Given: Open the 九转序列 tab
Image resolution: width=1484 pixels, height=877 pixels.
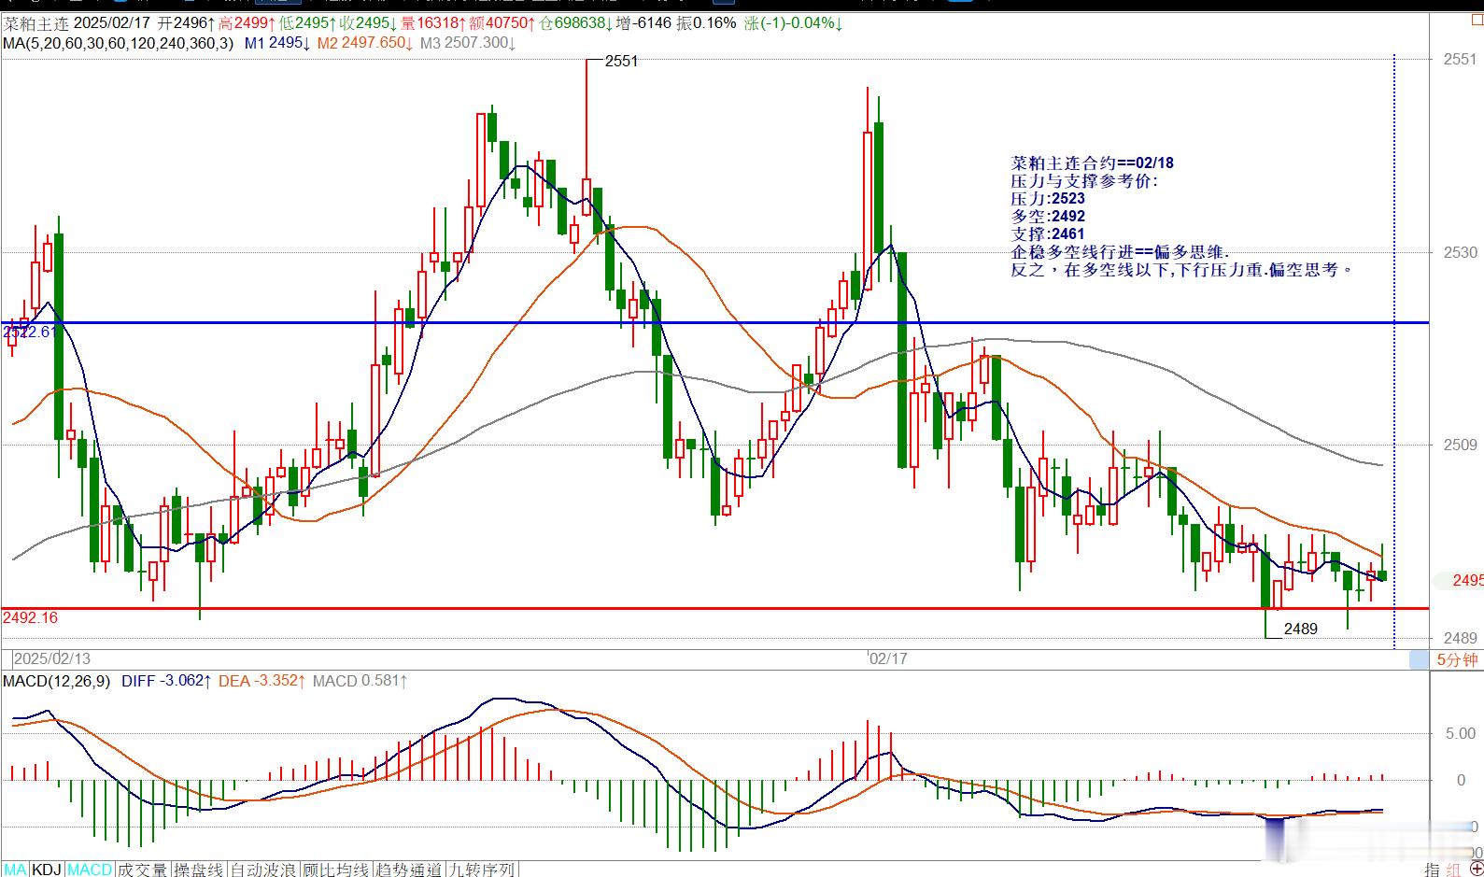Looking at the screenshot, I should 481,870.
